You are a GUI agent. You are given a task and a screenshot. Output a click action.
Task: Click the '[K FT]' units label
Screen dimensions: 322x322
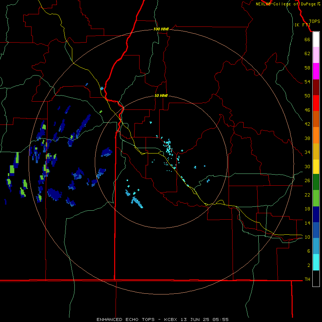click(302, 25)
